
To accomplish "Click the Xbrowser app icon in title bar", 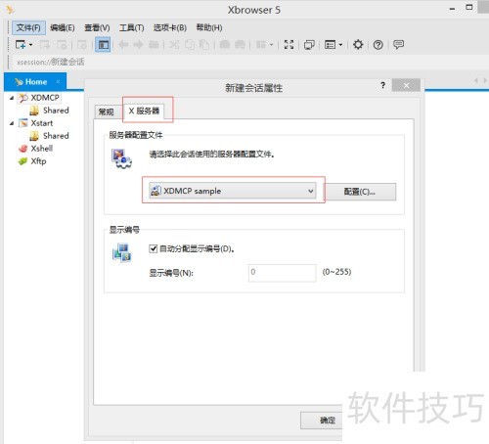I will pos(10,10).
